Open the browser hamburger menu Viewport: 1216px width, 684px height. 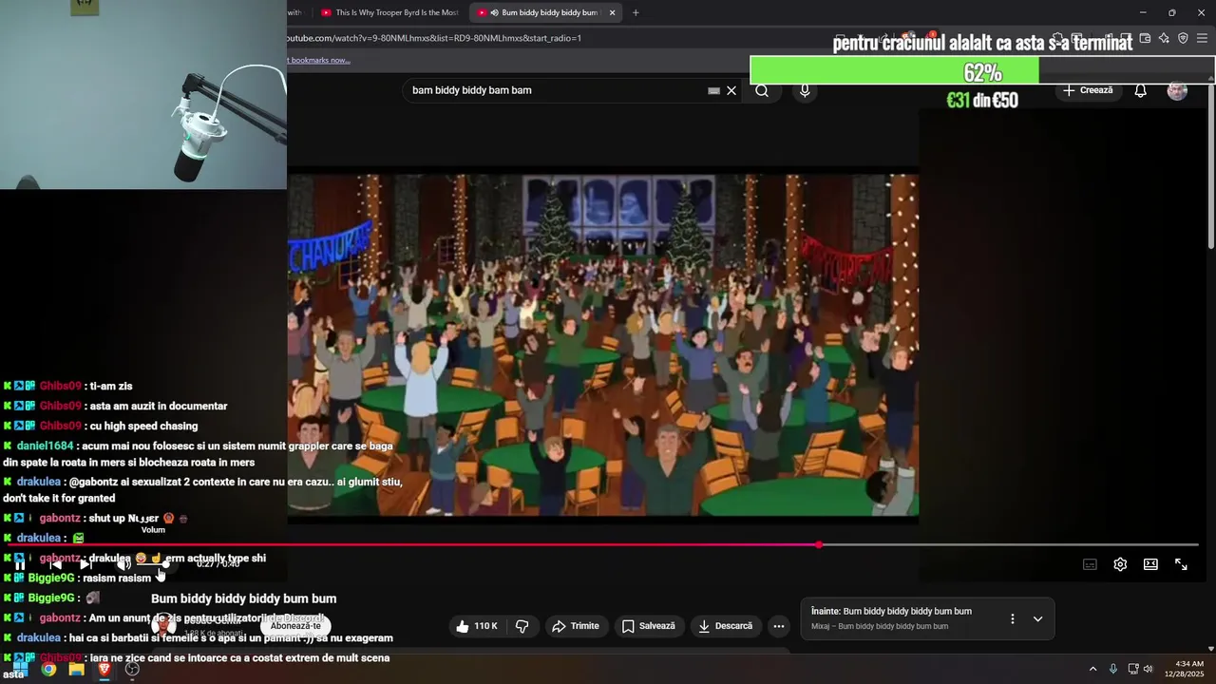pyautogui.click(x=1202, y=38)
